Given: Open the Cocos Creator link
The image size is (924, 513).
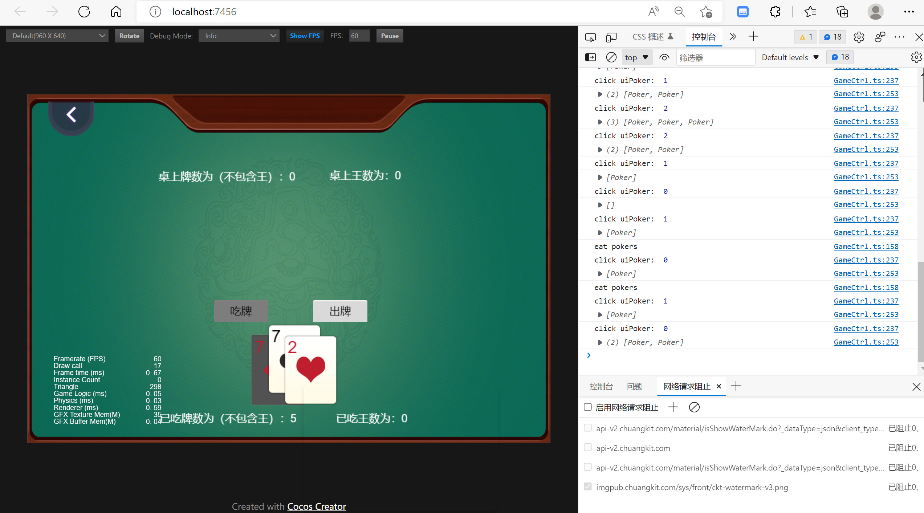Looking at the screenshot, I should click(x=316, y=506).
